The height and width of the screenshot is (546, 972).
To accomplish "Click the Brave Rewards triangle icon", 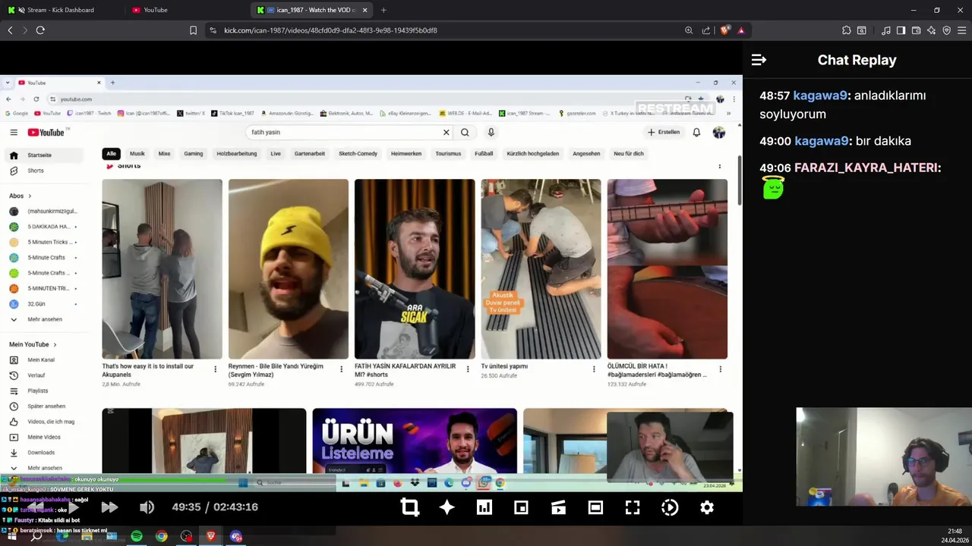I will [741, 30].
